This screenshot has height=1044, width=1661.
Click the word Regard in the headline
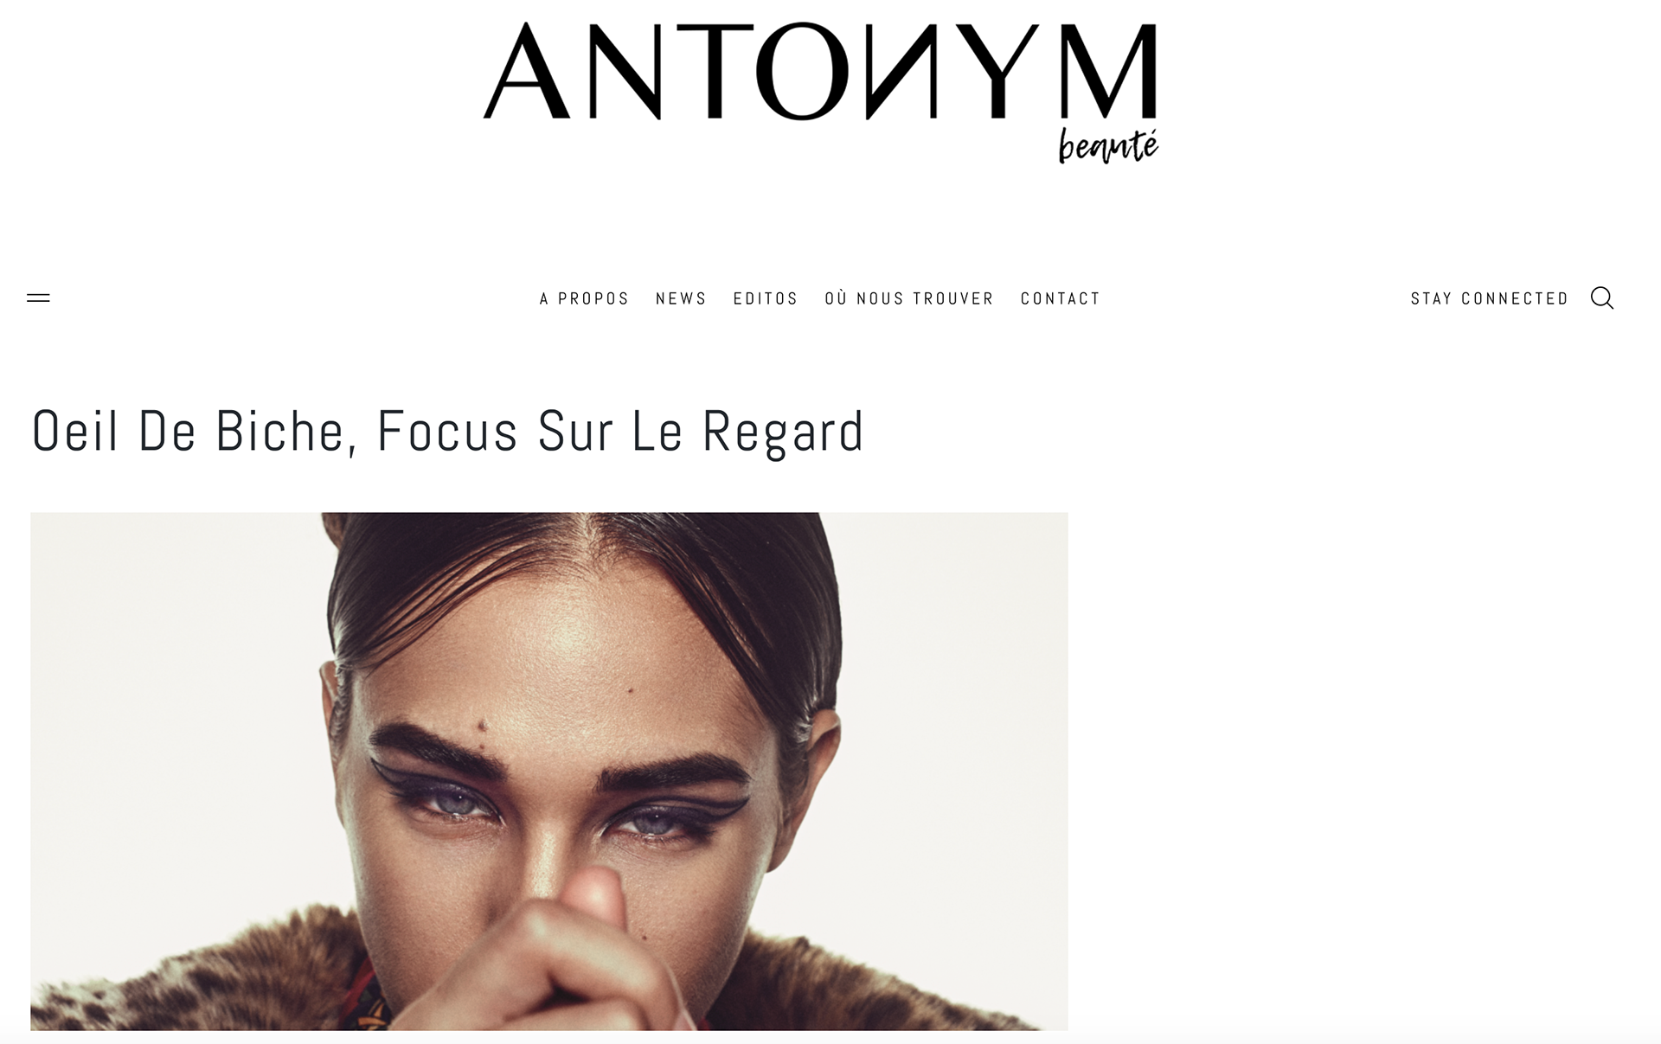(x=783, y=431)
